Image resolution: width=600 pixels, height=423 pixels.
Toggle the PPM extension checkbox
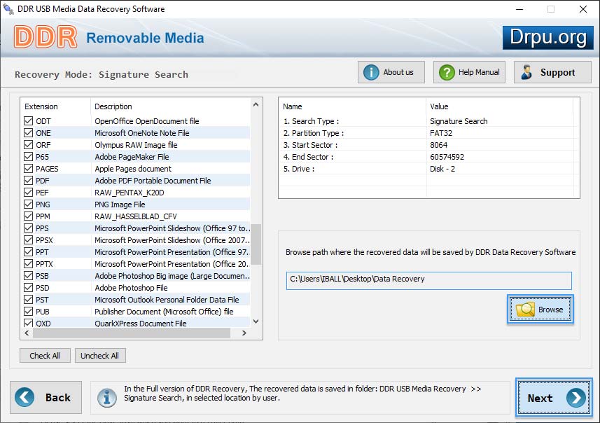(x=28, y=216)
